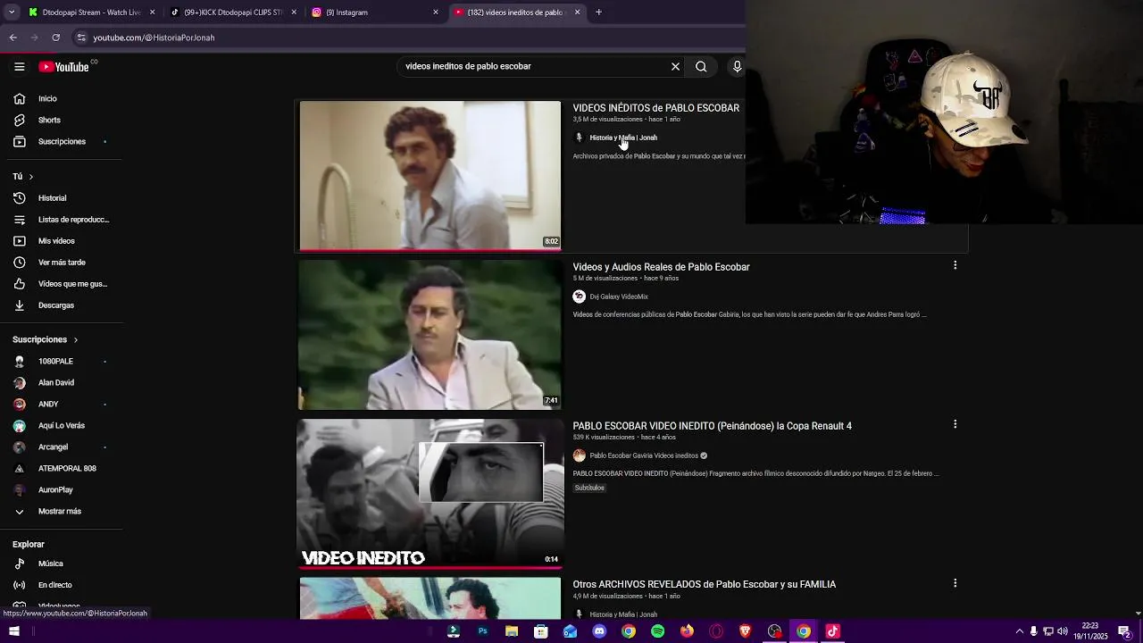
Task: Open Suscripciones feed in the sidebar
Action: (x=61, y=141)
